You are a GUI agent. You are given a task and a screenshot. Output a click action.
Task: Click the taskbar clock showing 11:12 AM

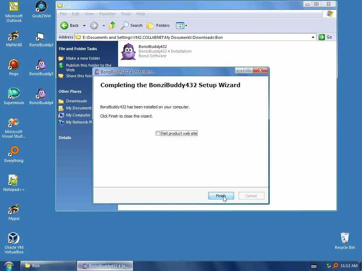tap(349, 266)
